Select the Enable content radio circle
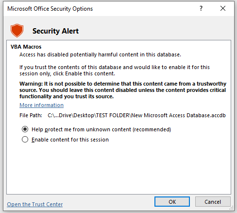Image resolution: width=237 pixels, height=213 pixels. click(x=25, y=140)
